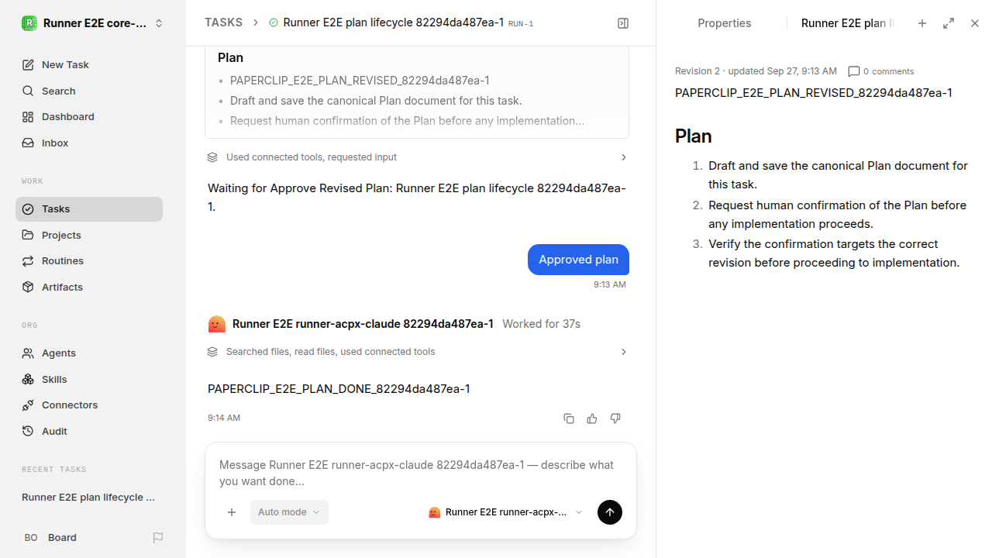Click the workspace logo icon

click(29, 23)
